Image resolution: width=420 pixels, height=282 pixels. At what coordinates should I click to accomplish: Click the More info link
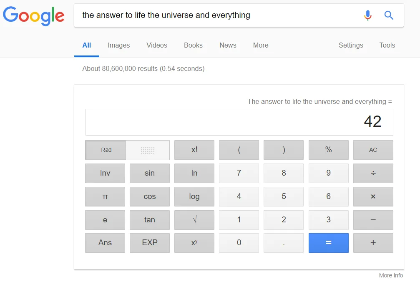point(390,275)
